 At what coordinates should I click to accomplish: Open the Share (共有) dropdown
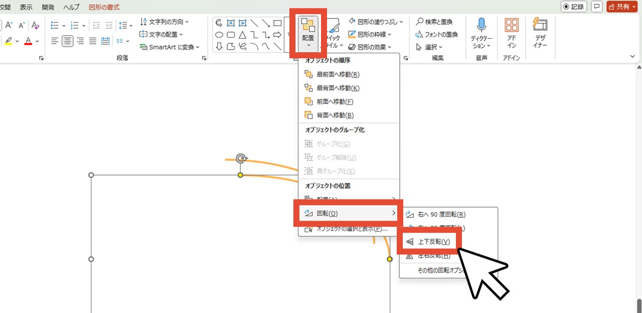coord(622,7)
